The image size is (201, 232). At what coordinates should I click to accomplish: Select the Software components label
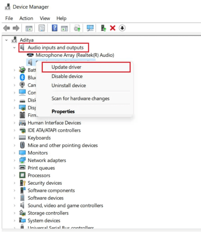[51, 191]
